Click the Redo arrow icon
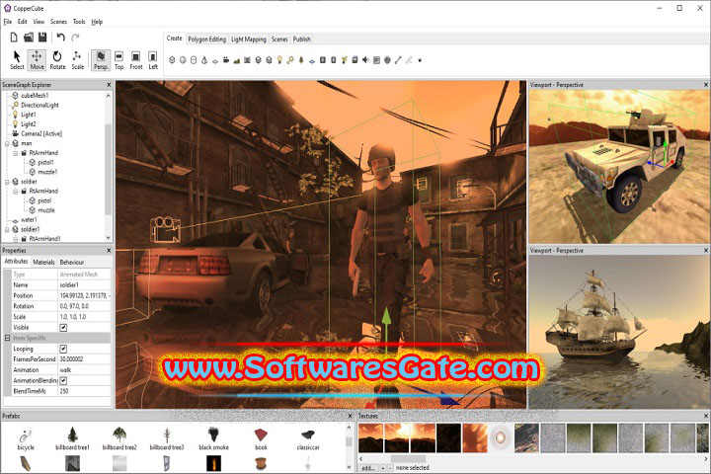Viewport: 711px width, 474px height. coord(75,38)
